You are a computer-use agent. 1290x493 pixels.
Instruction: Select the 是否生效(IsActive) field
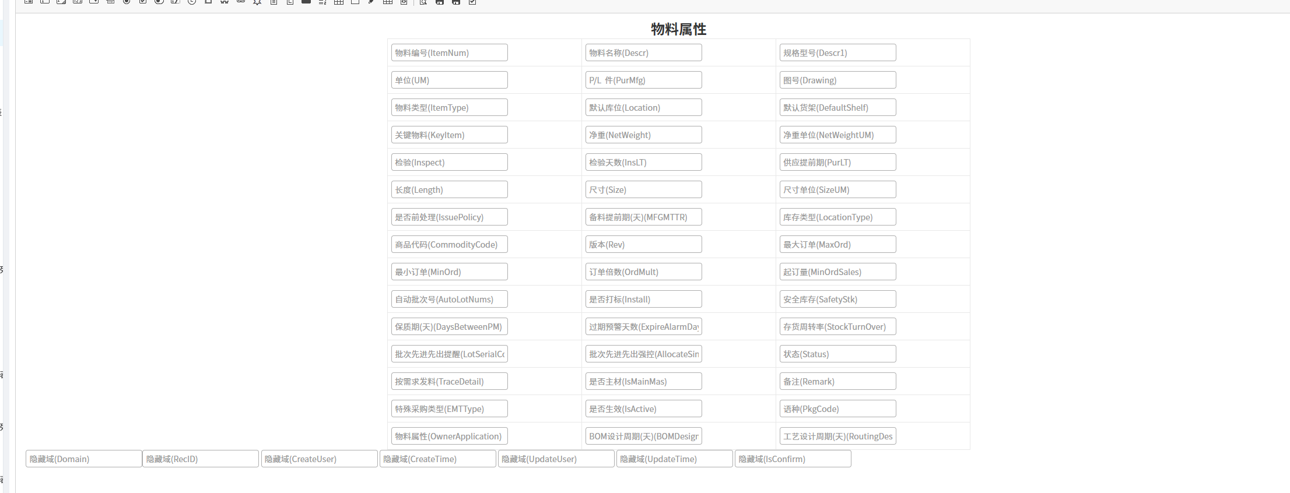pyautogui.click(x=643, y=409)
